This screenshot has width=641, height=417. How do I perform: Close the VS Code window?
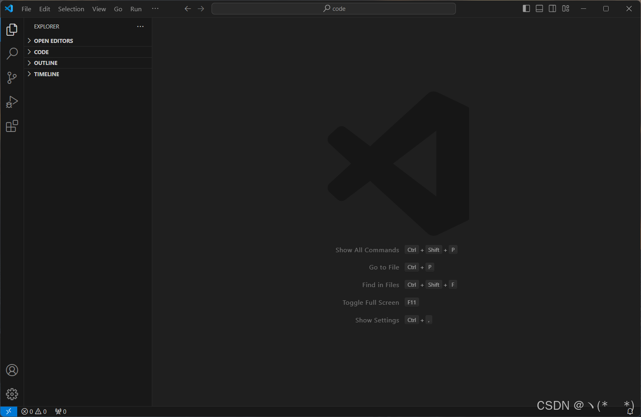click(629, 8)
